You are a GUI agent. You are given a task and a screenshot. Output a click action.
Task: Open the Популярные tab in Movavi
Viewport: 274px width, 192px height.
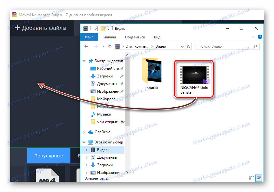click(49, 156)
